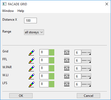
Task: Pick the FFL row green color swatch
Action: [52, 60]
